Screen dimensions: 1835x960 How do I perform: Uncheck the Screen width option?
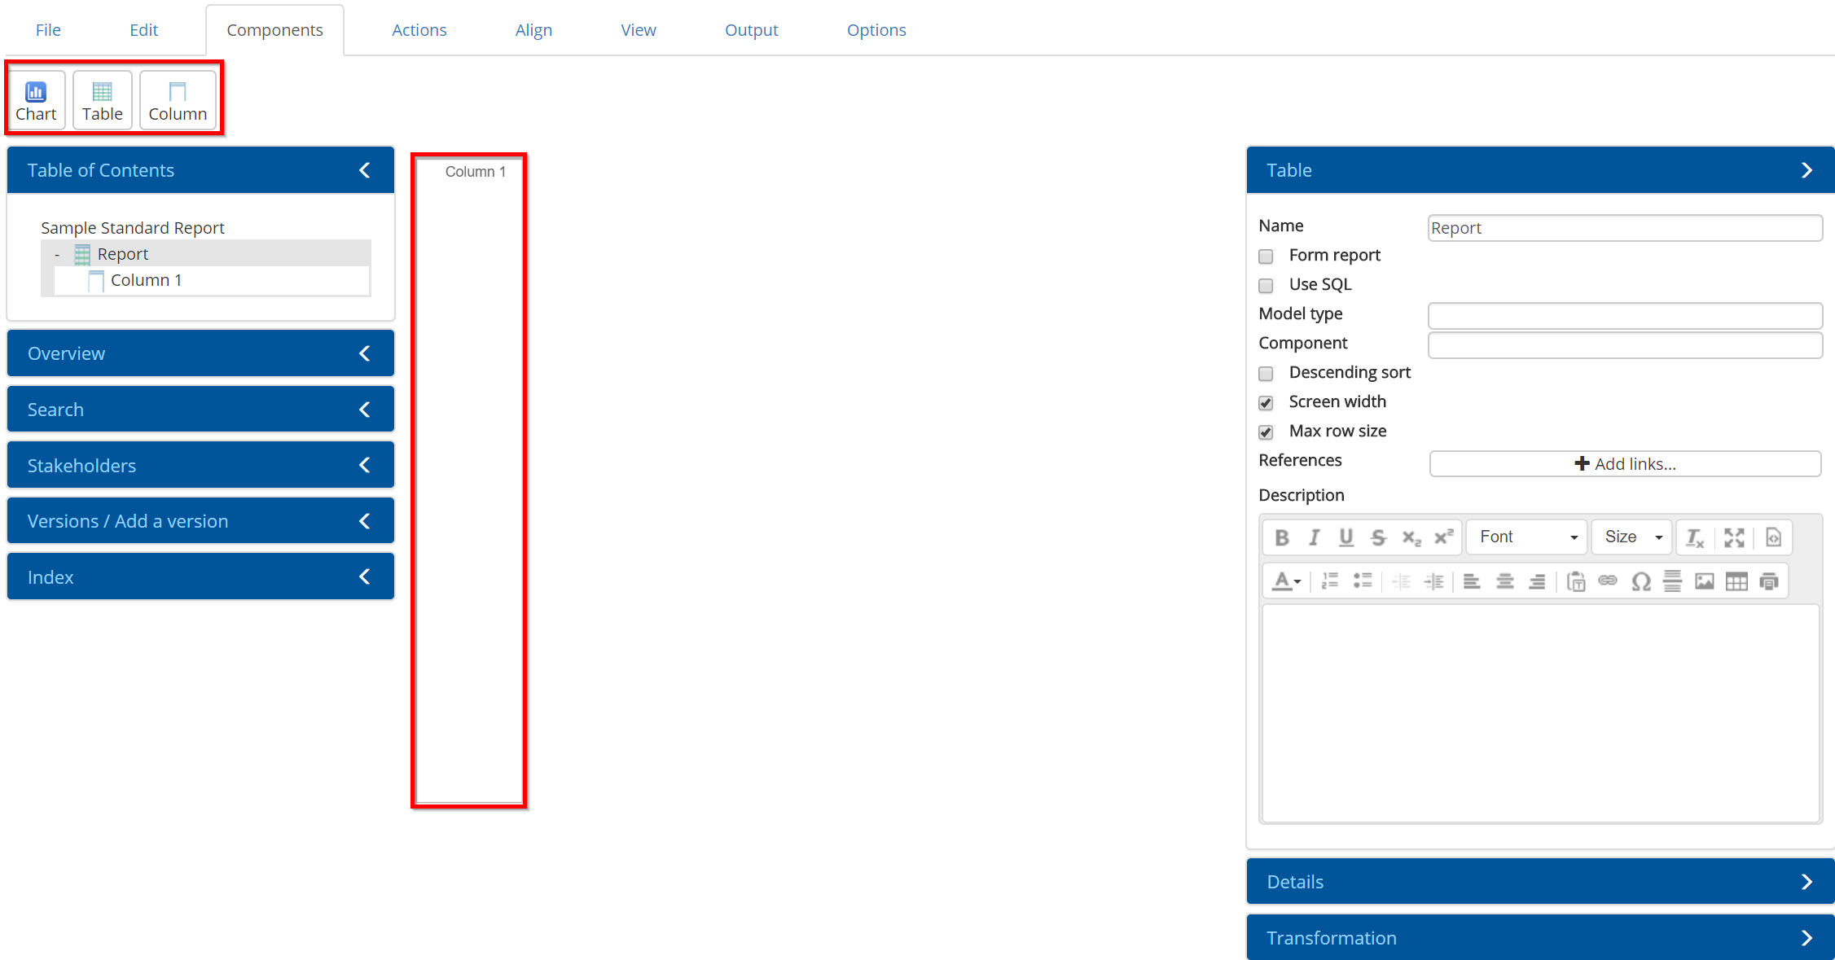coord(1266,403)
